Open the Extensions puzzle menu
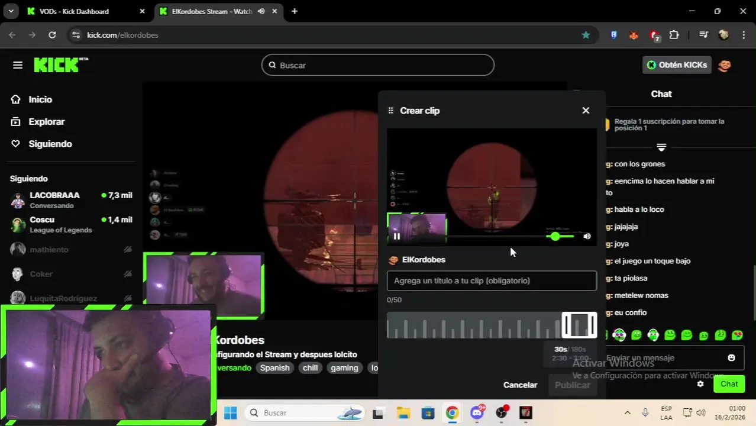 pos(674,35)
